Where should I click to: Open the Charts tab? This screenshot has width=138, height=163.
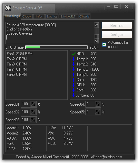(84, 17)
